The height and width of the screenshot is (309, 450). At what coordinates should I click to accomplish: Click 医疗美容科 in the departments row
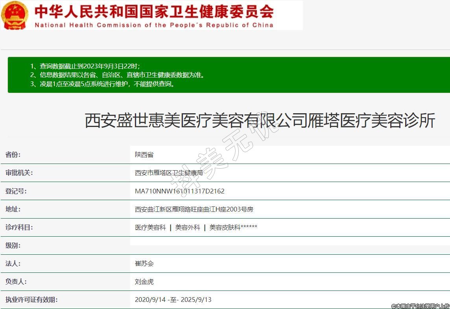click(150, 227)
